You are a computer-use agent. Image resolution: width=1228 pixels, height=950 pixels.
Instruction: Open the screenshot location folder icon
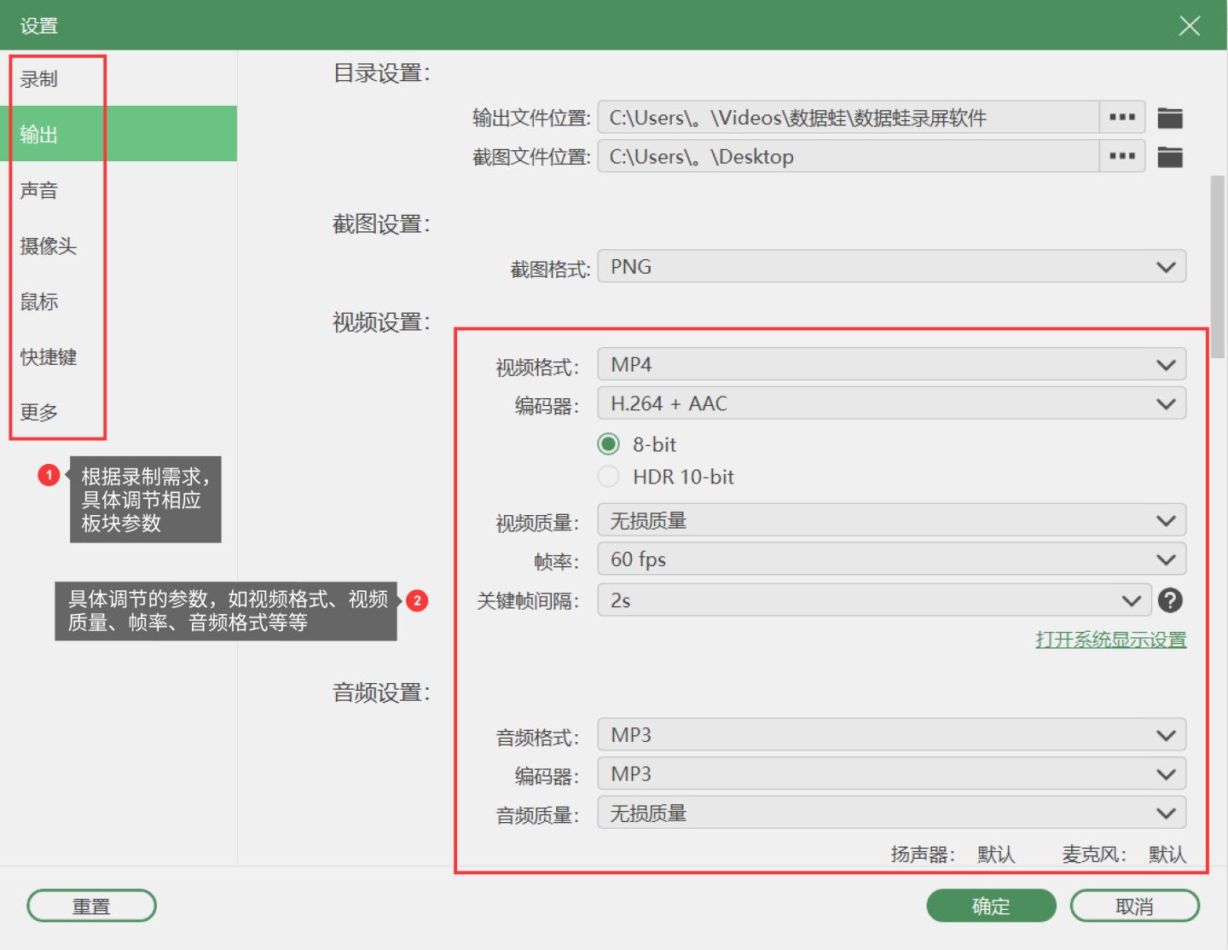[1170, 156]
